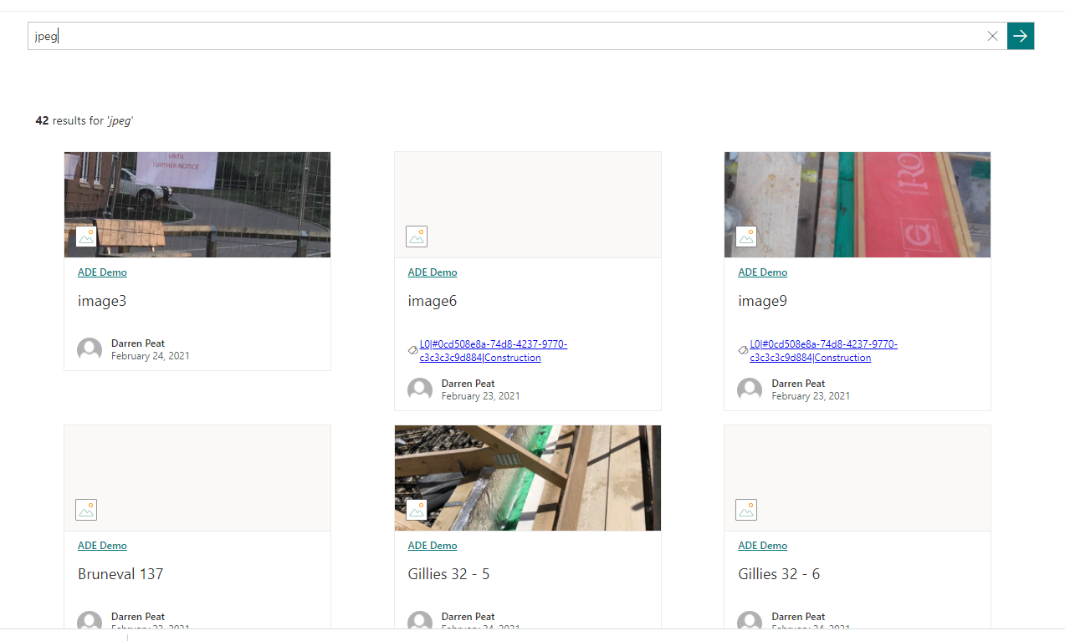Click author name Darren Peat on image9 card
The width and height of the screenshot is (1065, 641).
pyautogui.click(x=798, y=384)
